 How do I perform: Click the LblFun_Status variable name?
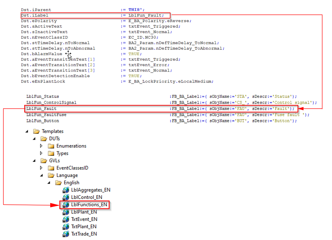click(42, 97)
